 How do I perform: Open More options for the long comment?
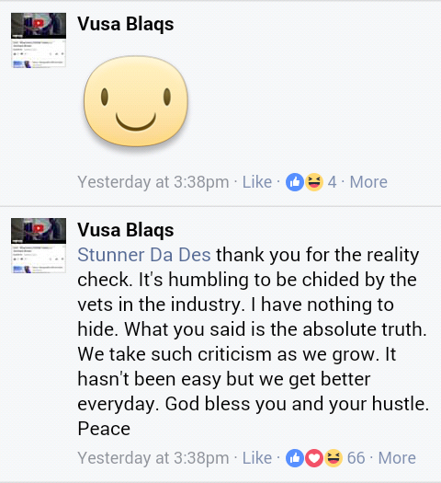click(x=397, y=458)
